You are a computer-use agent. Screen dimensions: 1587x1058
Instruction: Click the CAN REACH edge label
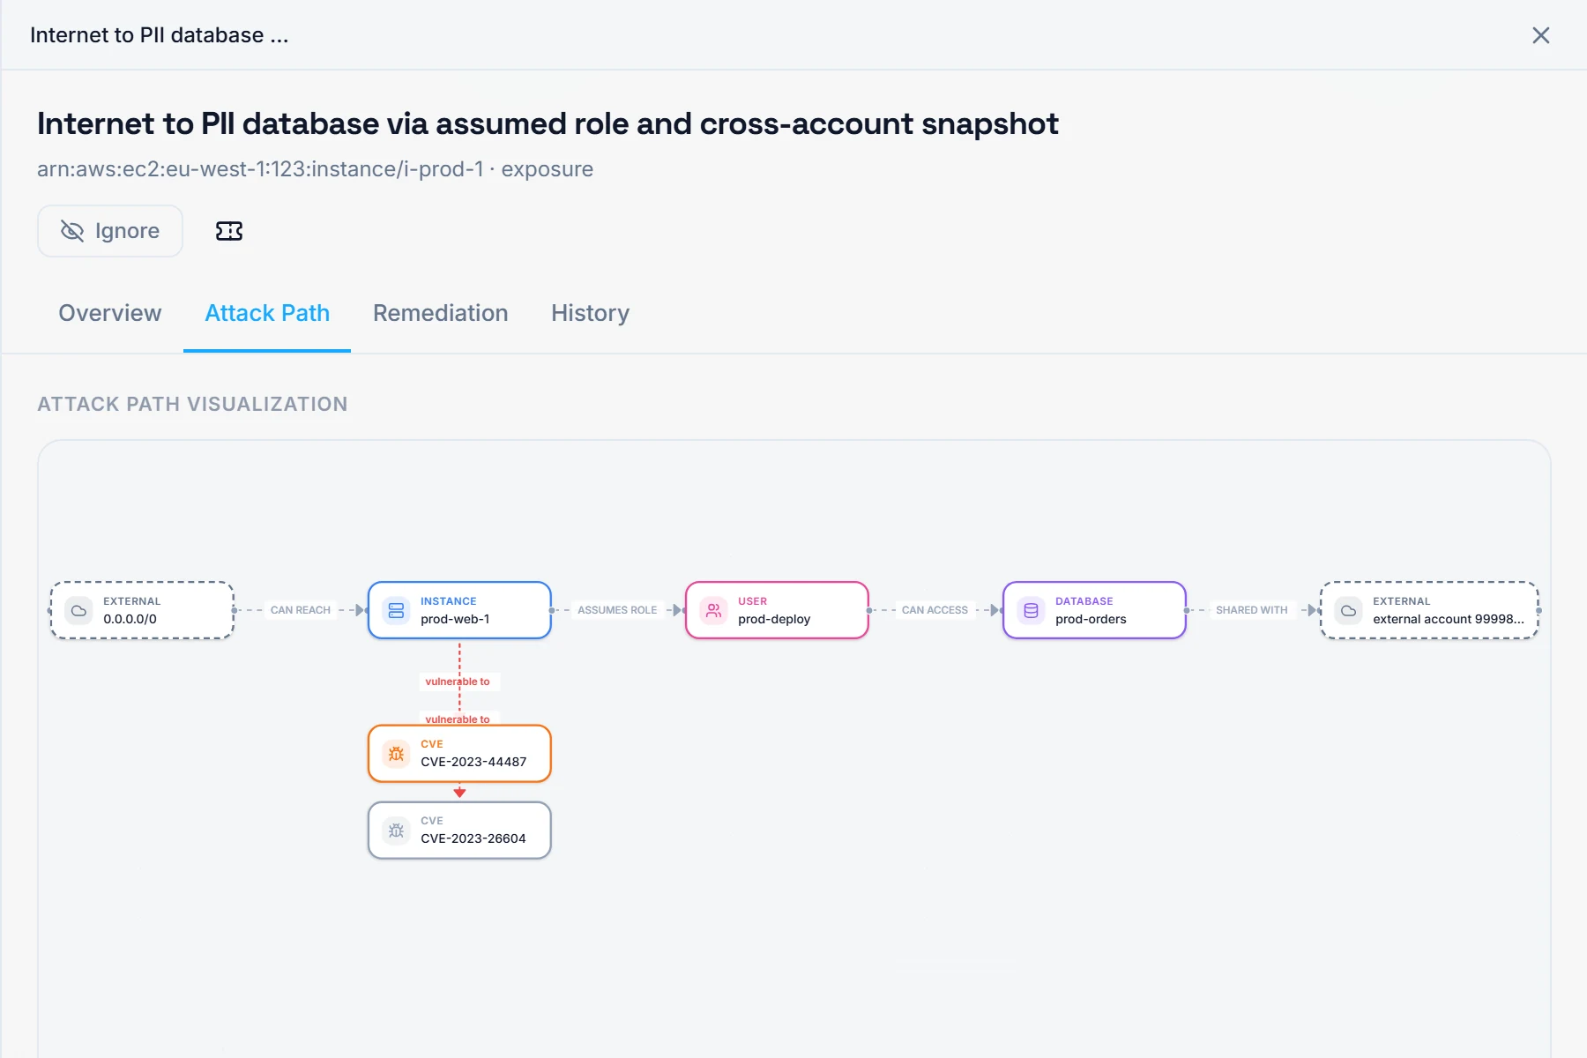(301, 610)
